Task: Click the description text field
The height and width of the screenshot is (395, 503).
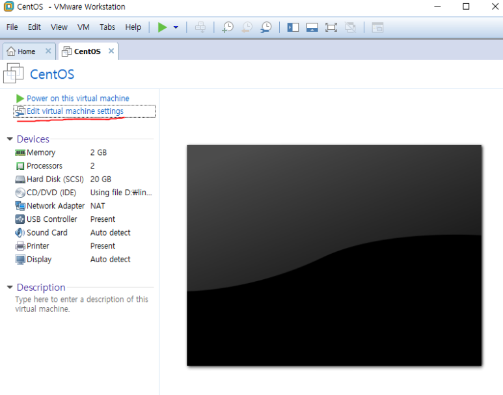Action: (x=81, y=304)
